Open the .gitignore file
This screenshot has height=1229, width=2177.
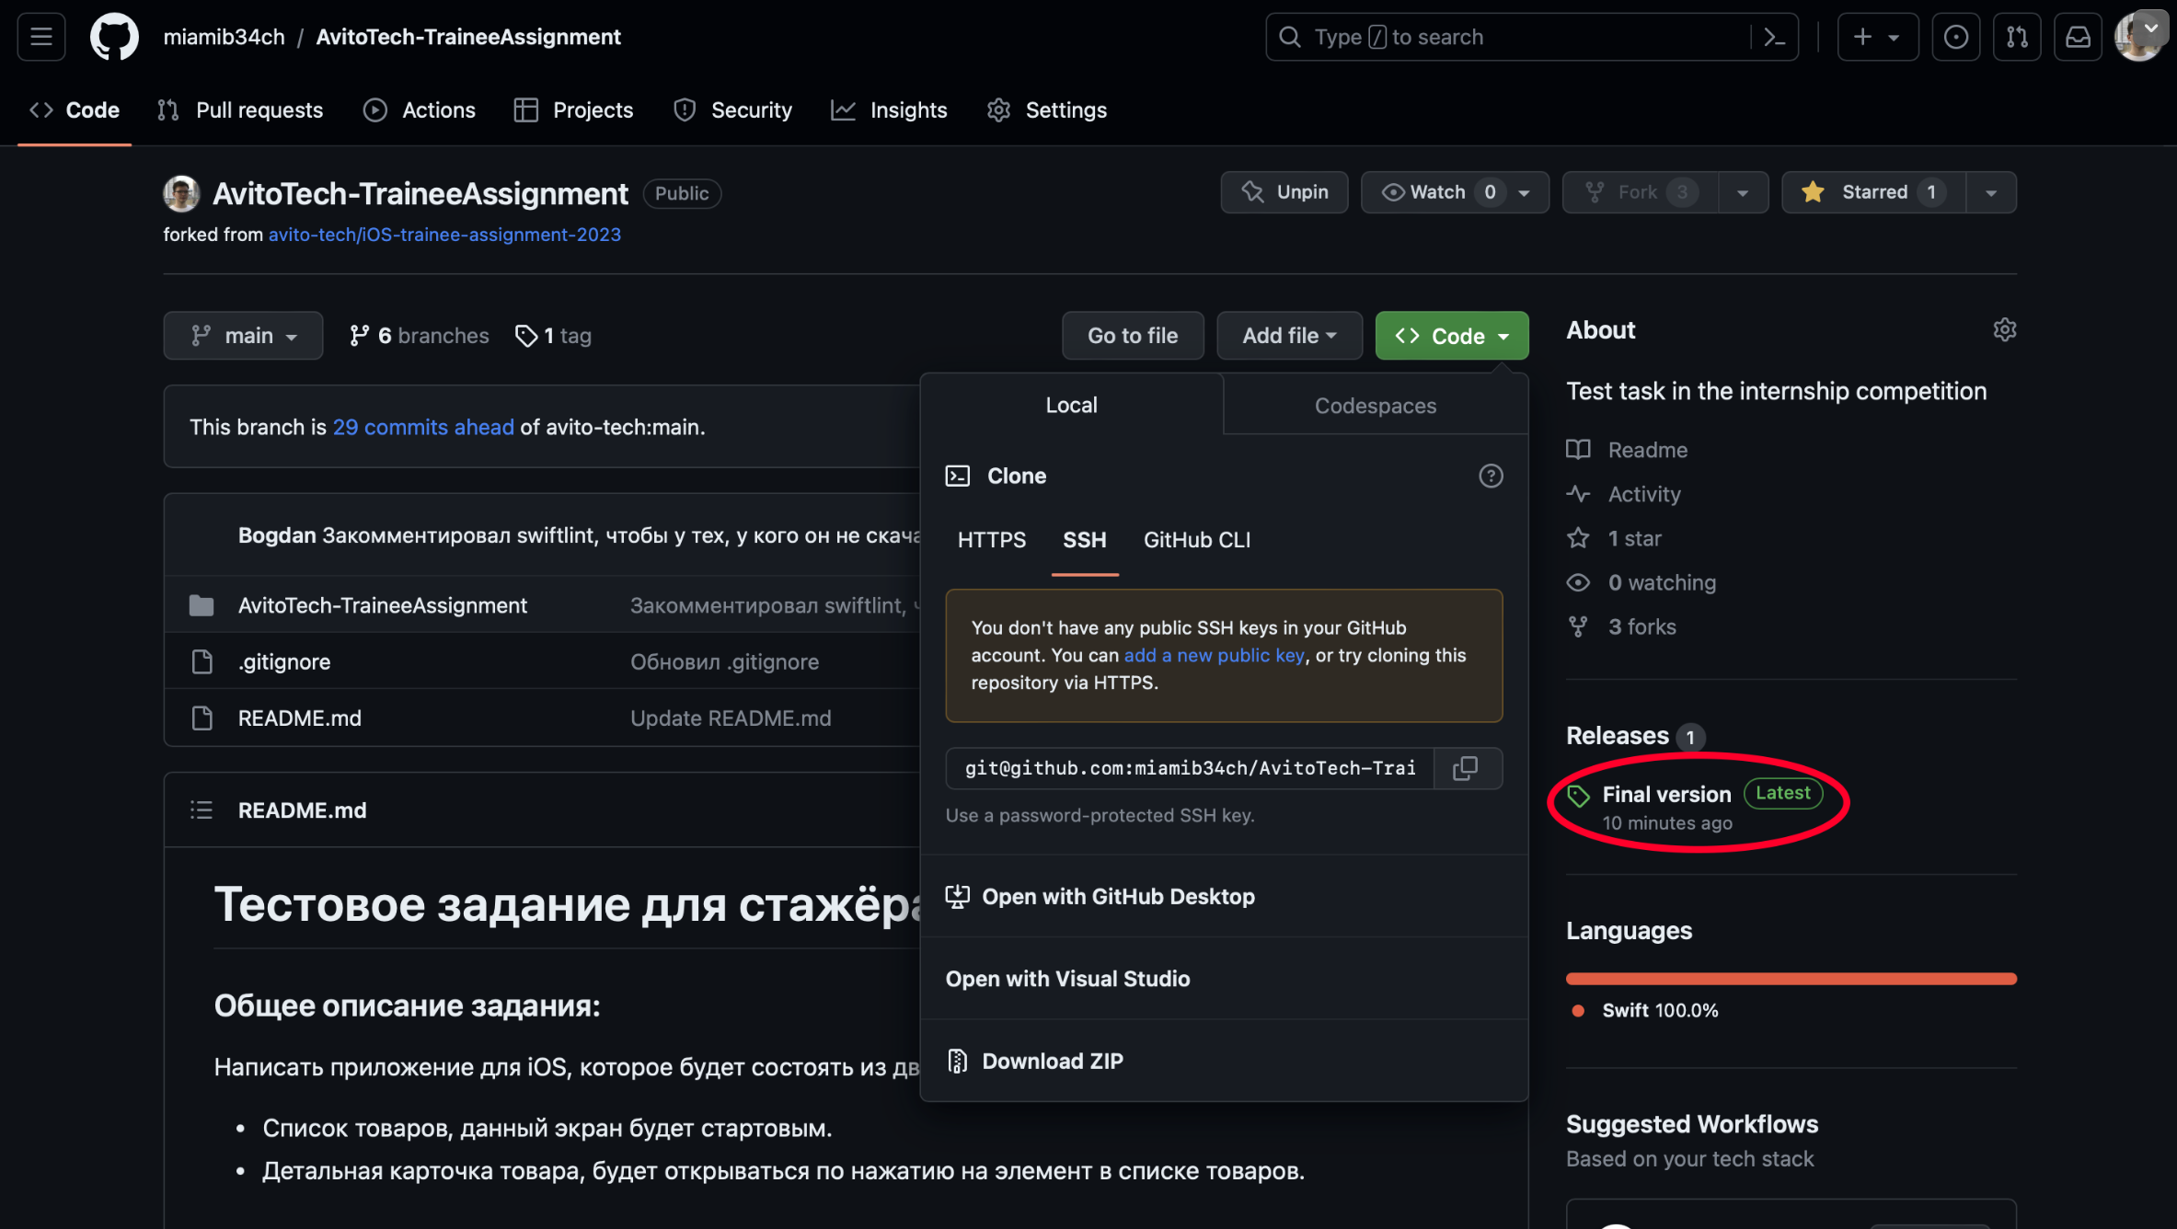pyautogui.click(x=284, y=661)
